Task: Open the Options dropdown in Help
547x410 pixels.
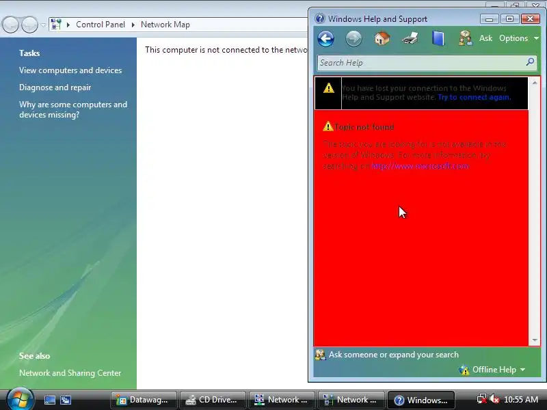Action: tap(519, 38)
